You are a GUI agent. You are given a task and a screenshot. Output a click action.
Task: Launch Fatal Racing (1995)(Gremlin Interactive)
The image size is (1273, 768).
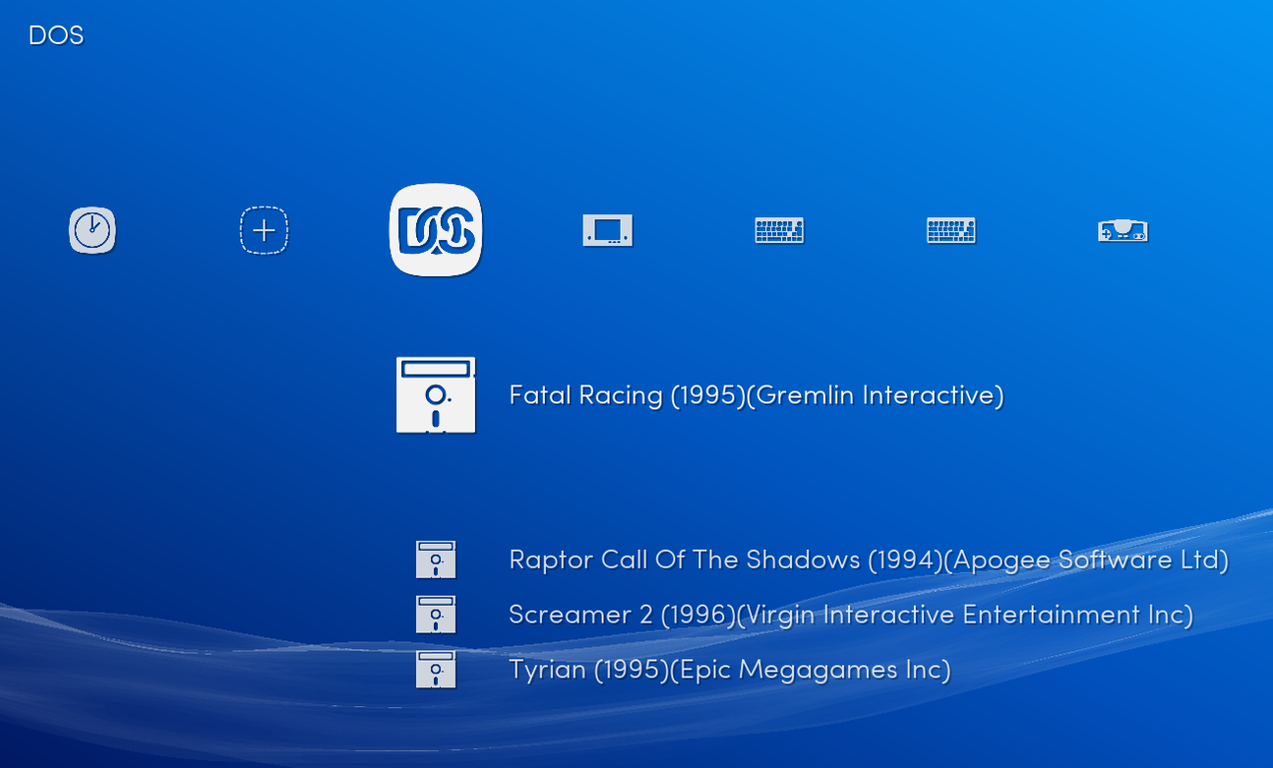(x=756, y=395)
